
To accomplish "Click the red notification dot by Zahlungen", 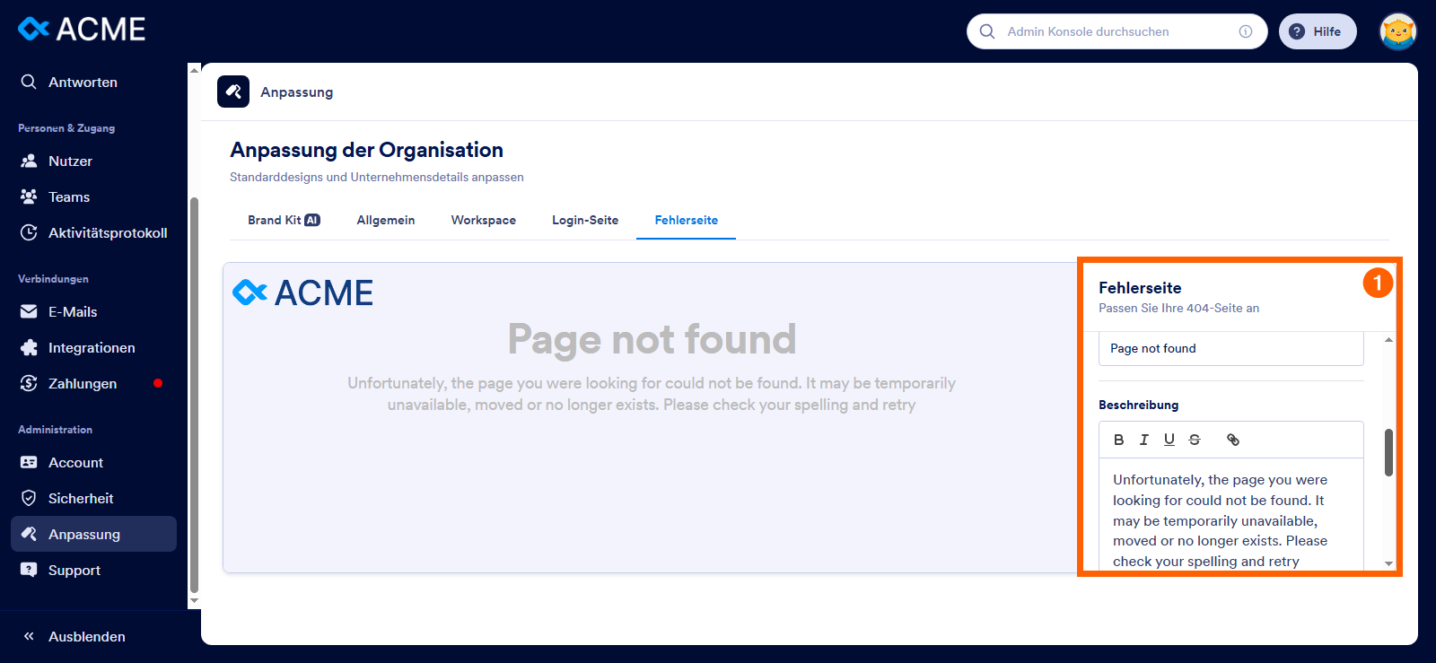I will (158, 383).
